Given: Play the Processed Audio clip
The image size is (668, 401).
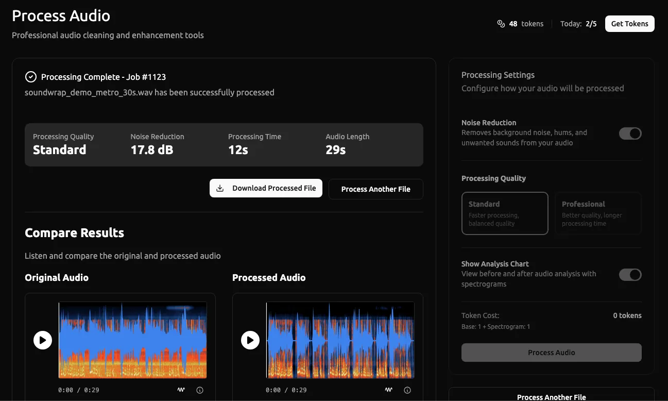Looking at the screenshot, I should tap(250, 340).
